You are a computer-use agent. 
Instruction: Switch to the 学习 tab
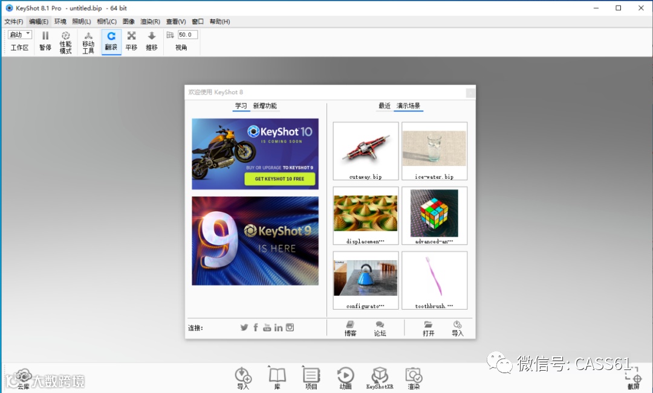(241, 106)
